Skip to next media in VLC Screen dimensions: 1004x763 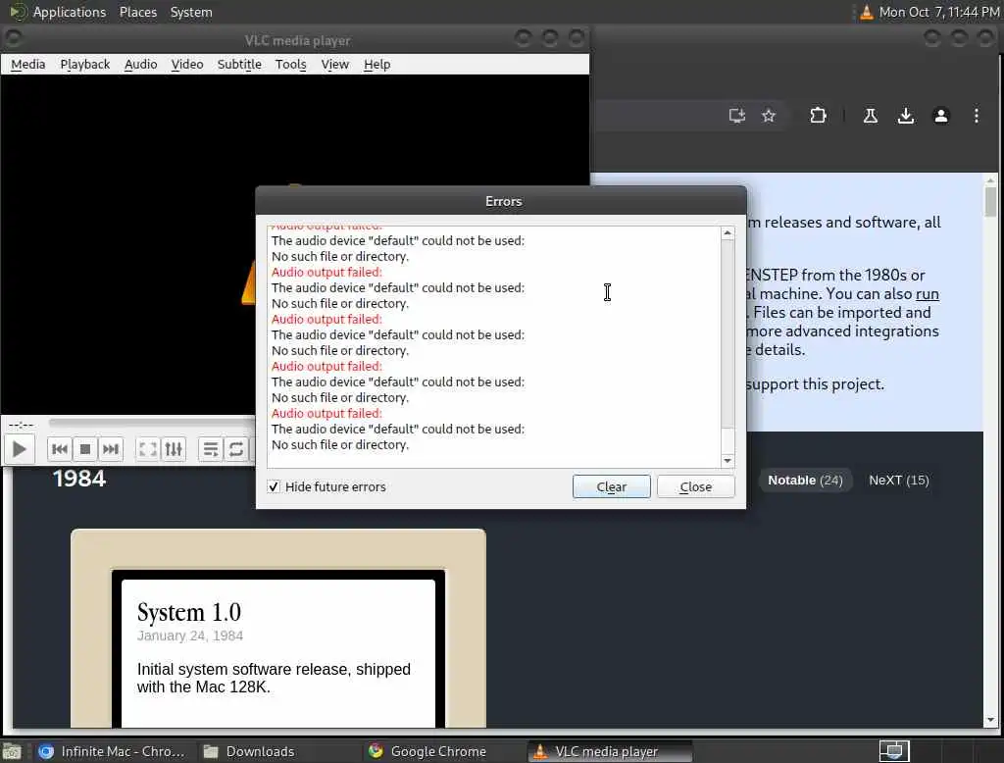(x=110, y=449)
